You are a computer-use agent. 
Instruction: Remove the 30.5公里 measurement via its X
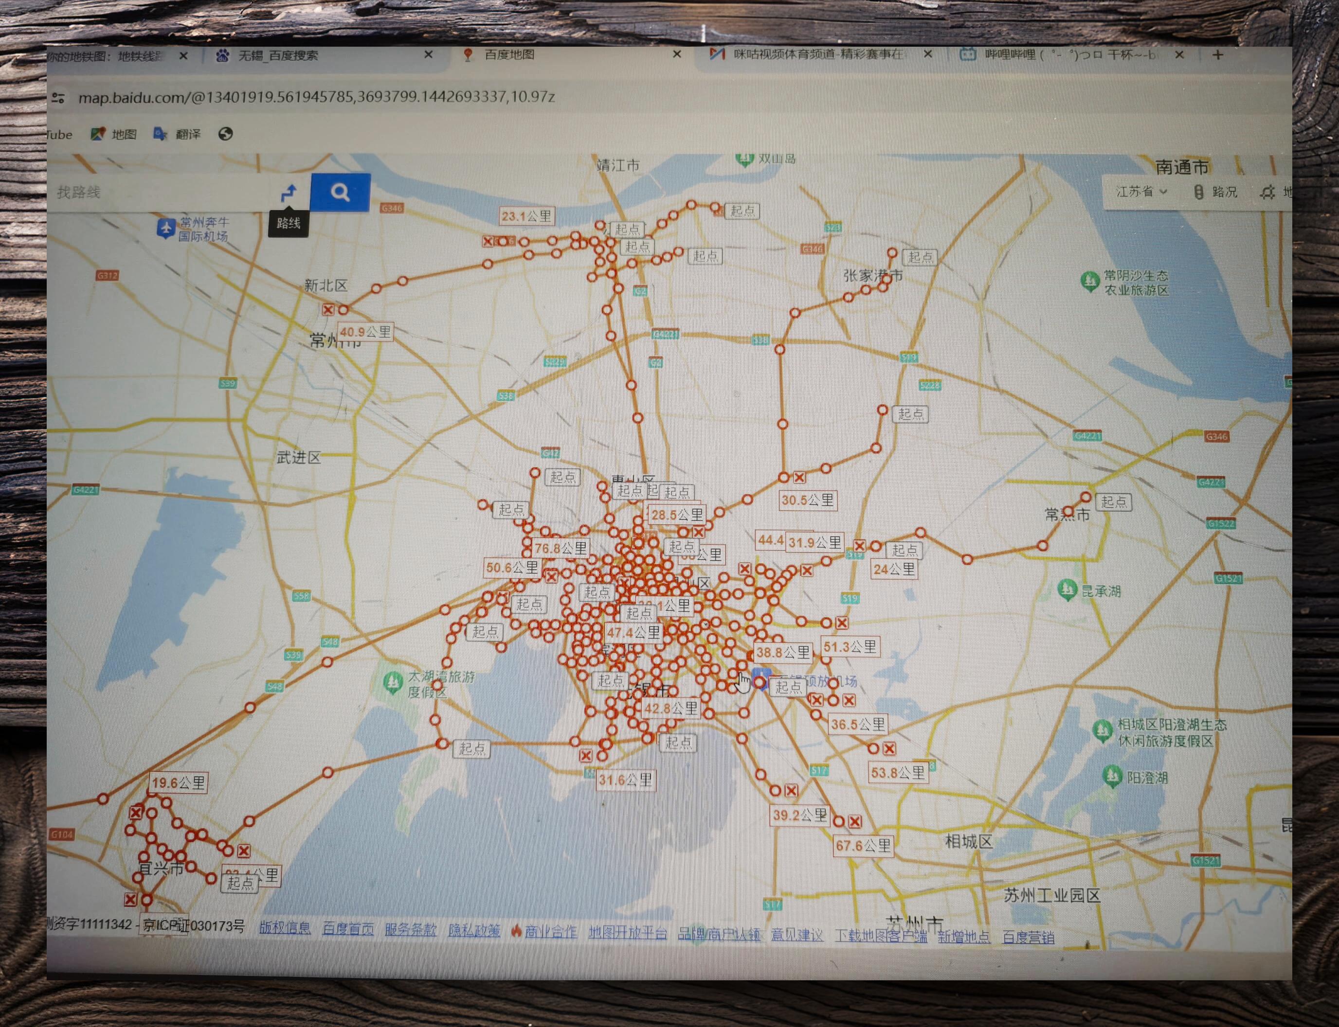(x=799, y=478)
